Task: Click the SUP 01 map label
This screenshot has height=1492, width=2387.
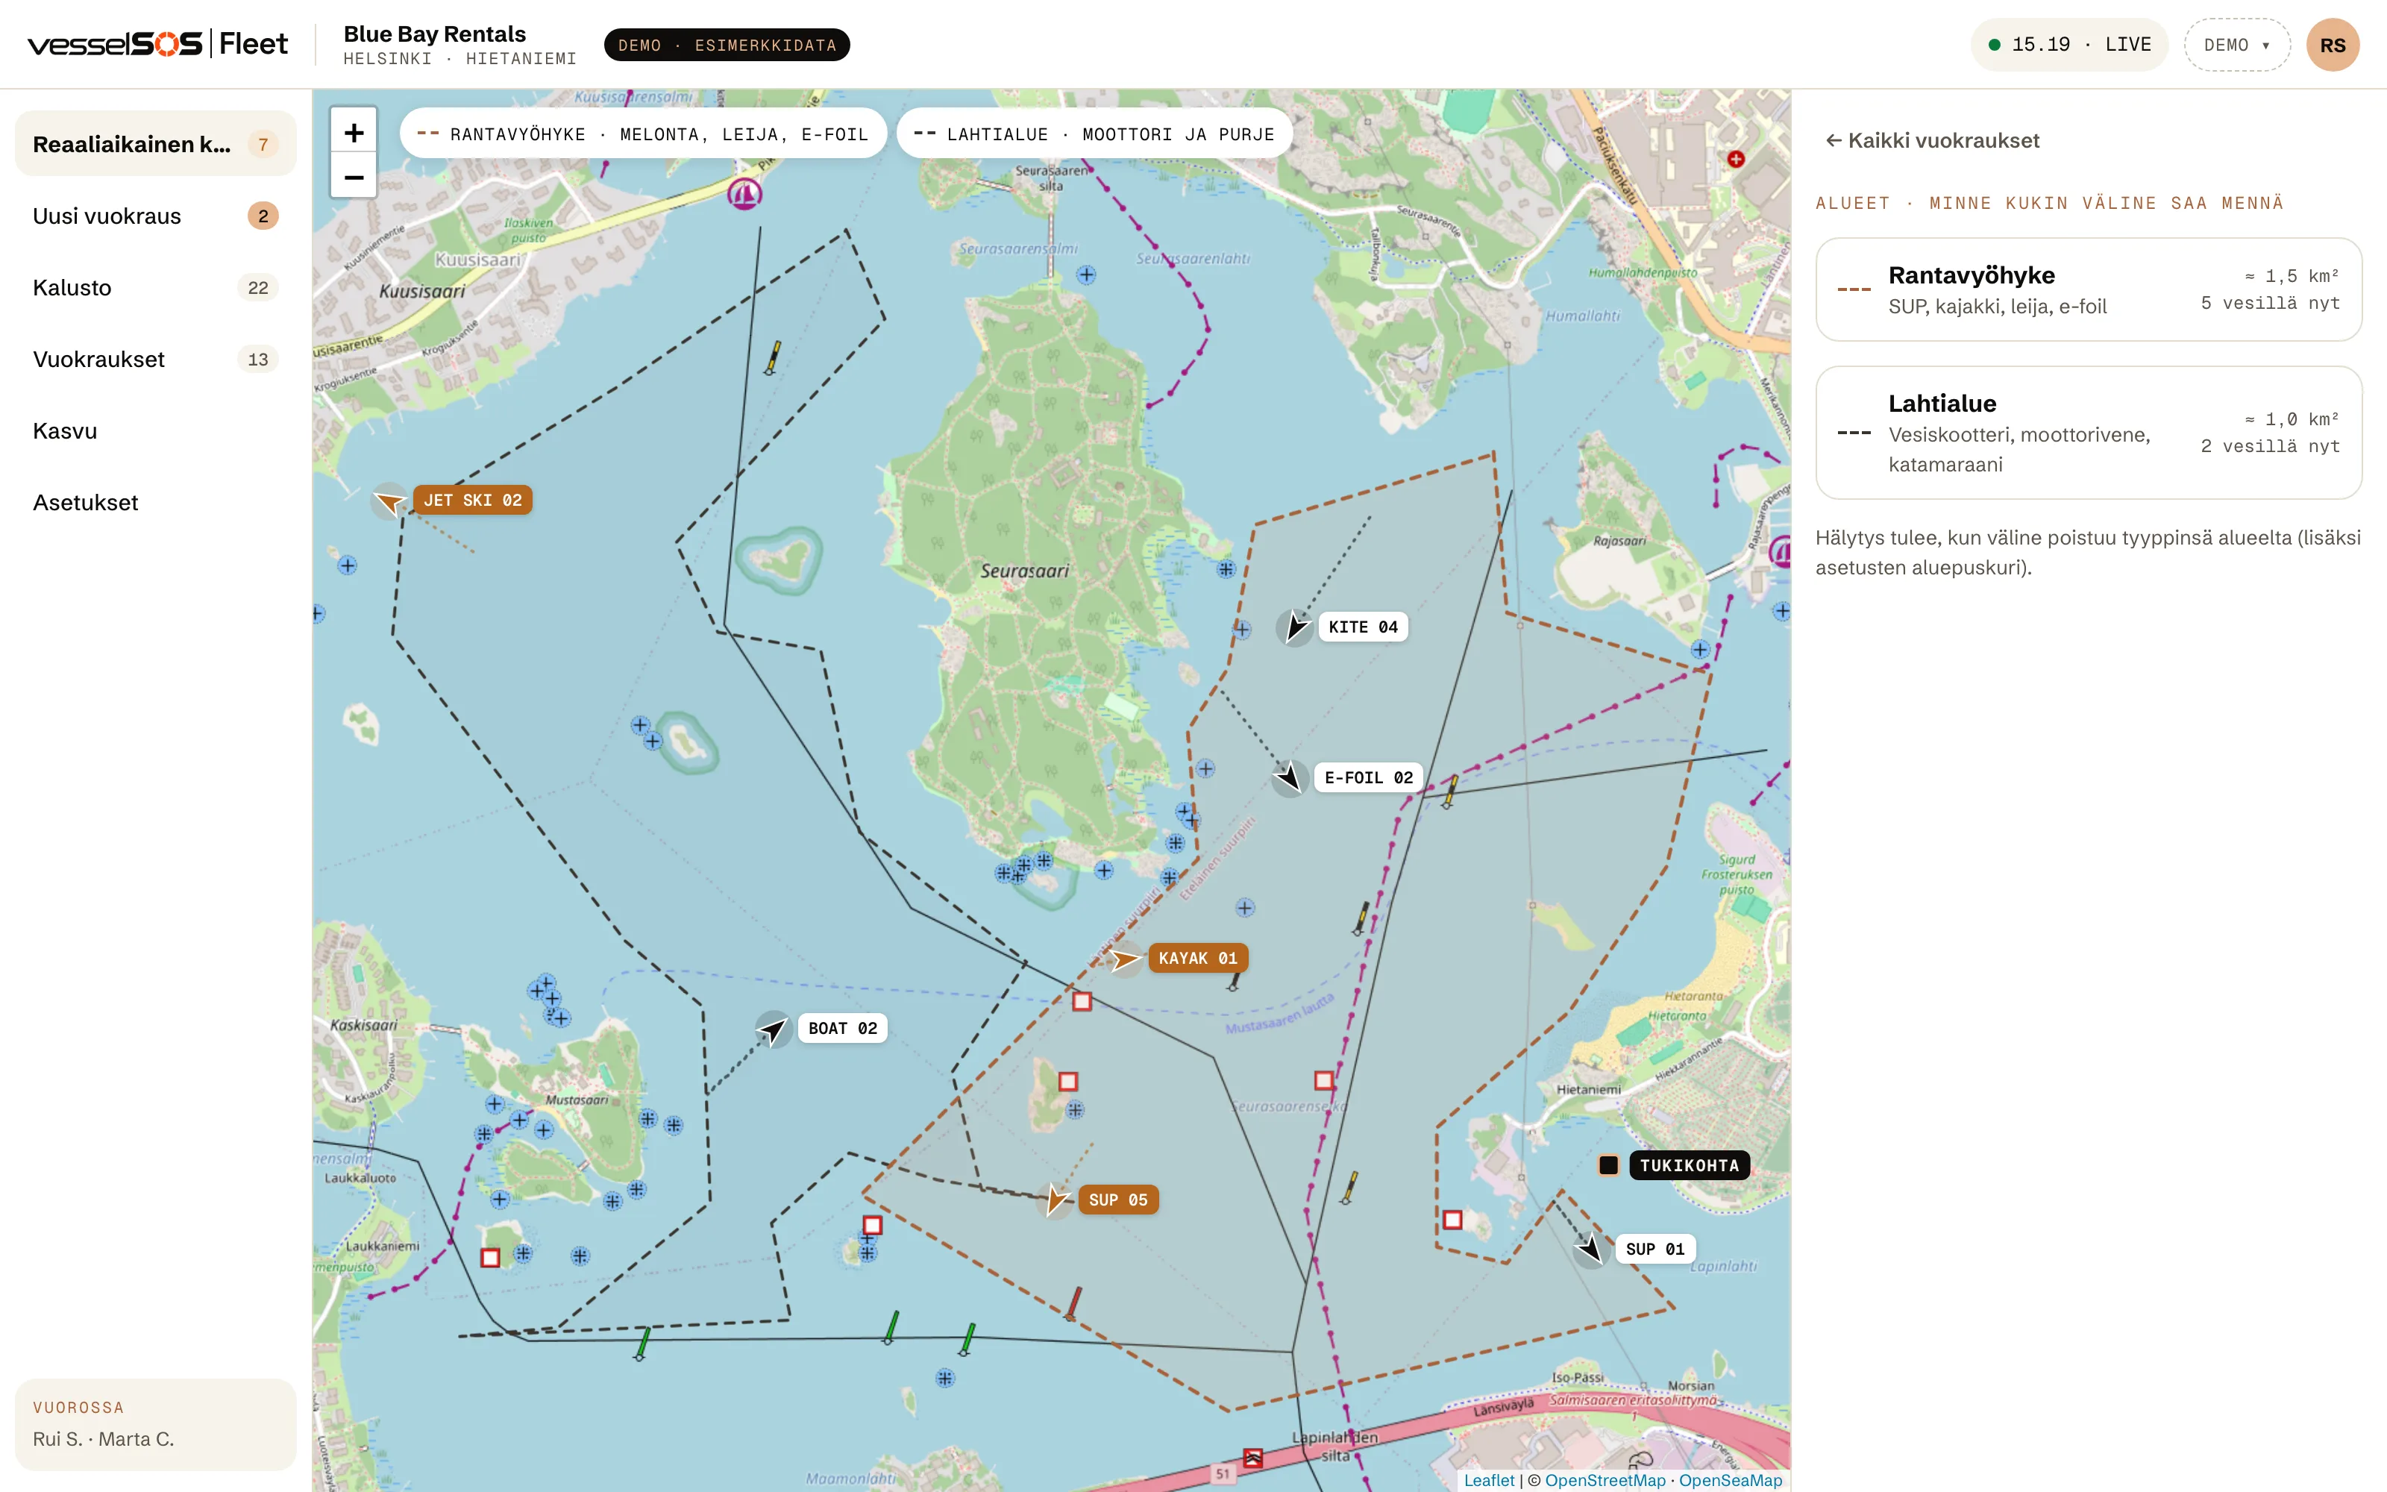Action: coord(1655,1250)
